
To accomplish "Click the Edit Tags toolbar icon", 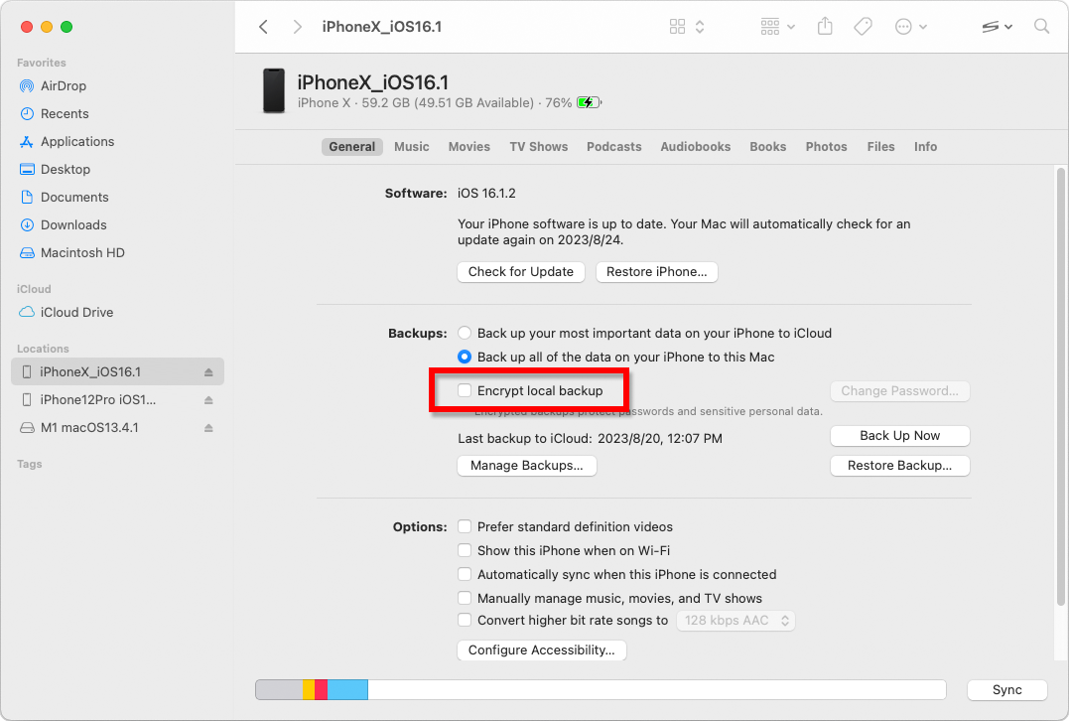I will [863, 27].
